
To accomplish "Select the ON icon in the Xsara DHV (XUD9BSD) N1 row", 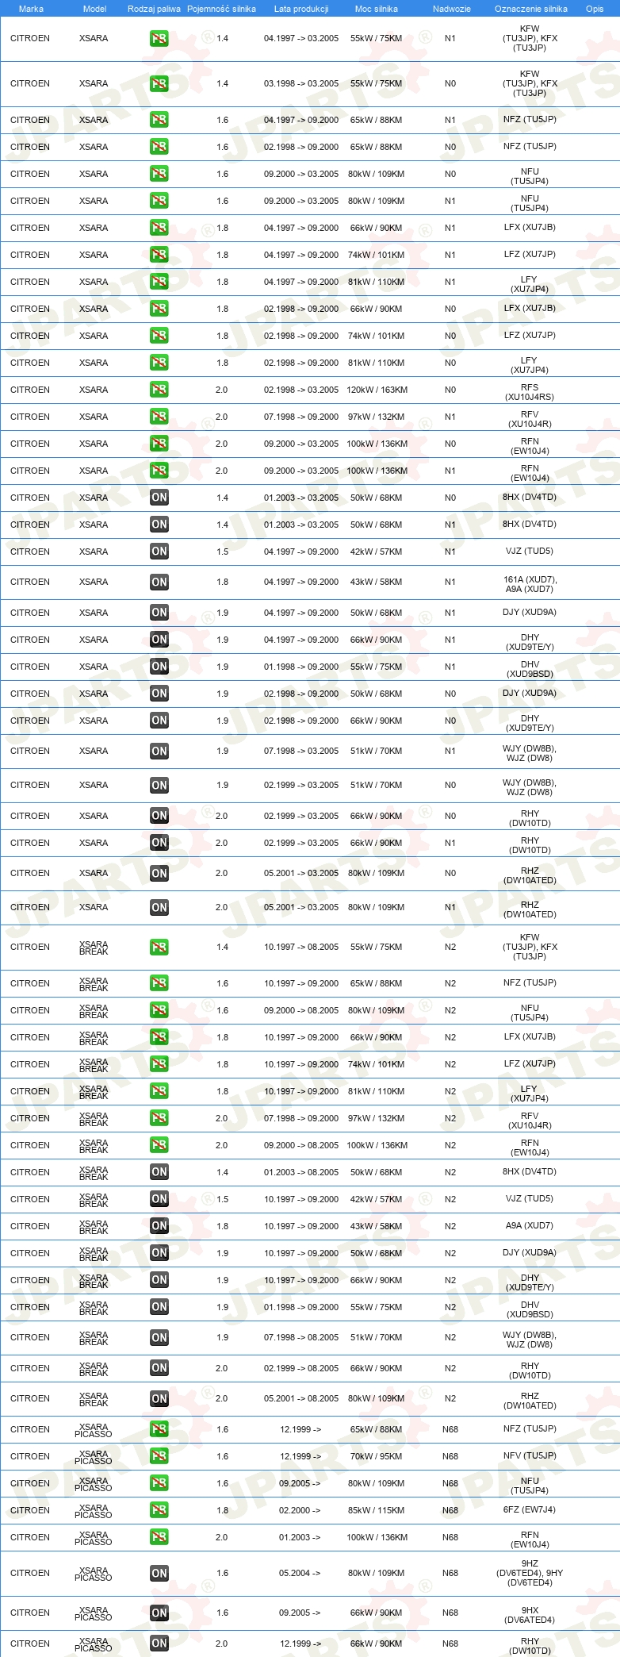I will (x=159, y=667).
